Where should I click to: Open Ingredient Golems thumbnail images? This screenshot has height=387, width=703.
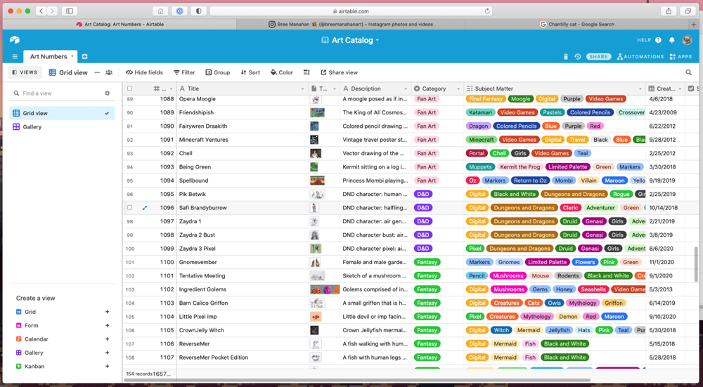click(x=325, y=289)
